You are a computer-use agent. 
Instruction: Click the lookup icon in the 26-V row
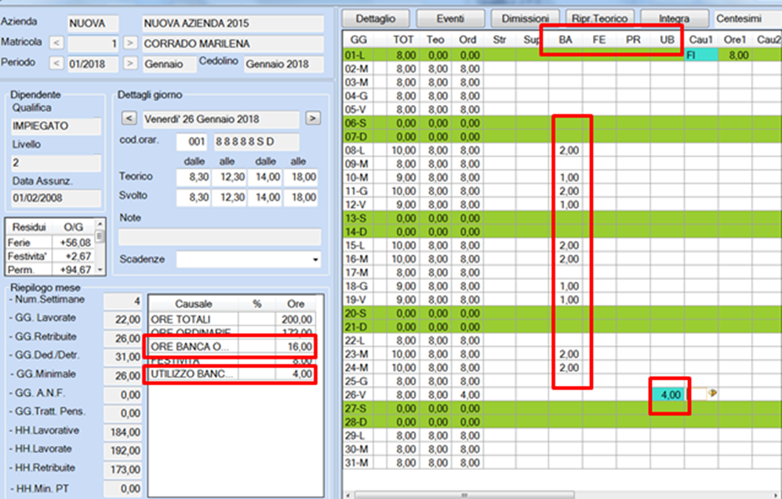click(712, 394)
